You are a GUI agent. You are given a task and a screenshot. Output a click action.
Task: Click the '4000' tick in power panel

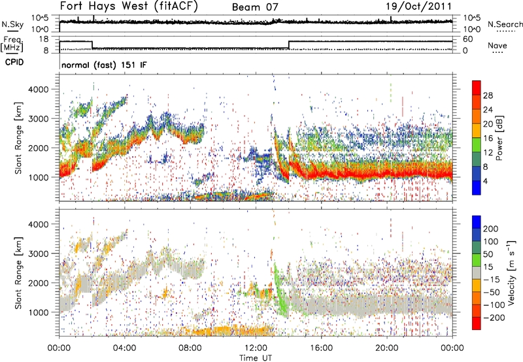(x=39, y=90)
